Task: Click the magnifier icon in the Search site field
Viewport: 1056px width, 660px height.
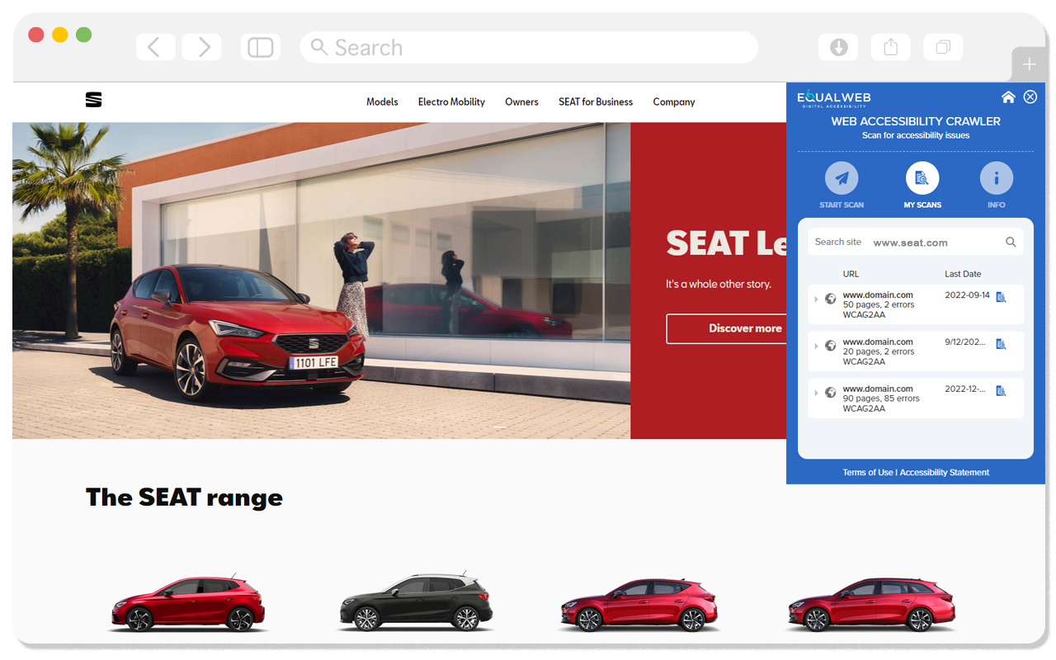Action: tap(1011, 243)
